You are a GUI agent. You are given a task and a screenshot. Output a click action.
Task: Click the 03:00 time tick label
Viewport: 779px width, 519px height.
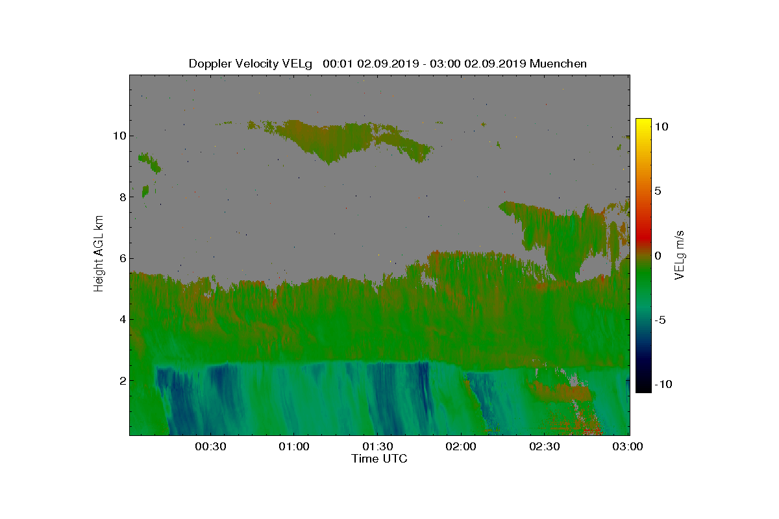click(628, 446)
